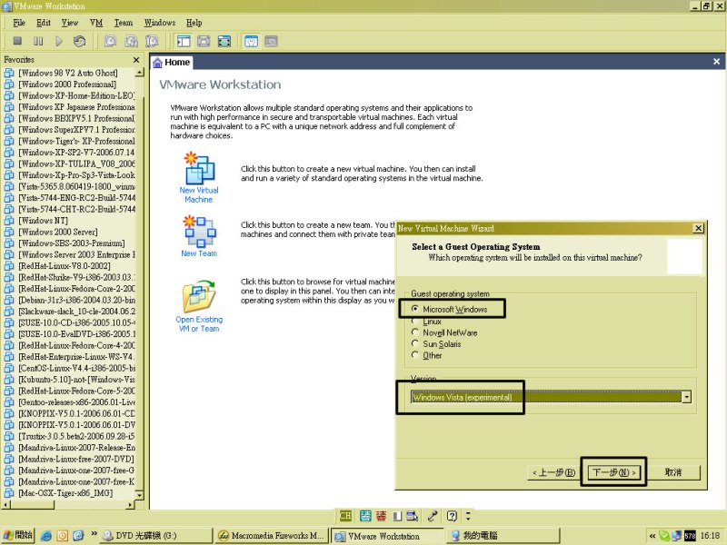The height and width of the screenshot is (545, 727).
Task: Open the Help menu
Action: tap(194, 23)
